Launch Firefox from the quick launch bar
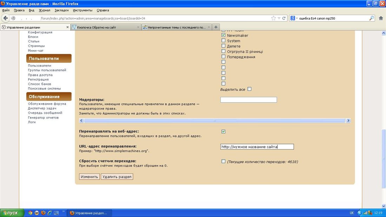The width and height of the screenshot is (386, 217). click(x=43, y=213)
